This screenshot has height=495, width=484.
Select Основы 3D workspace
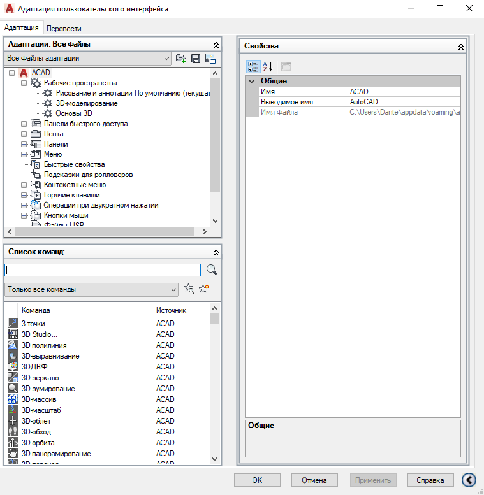coord(74,113)
